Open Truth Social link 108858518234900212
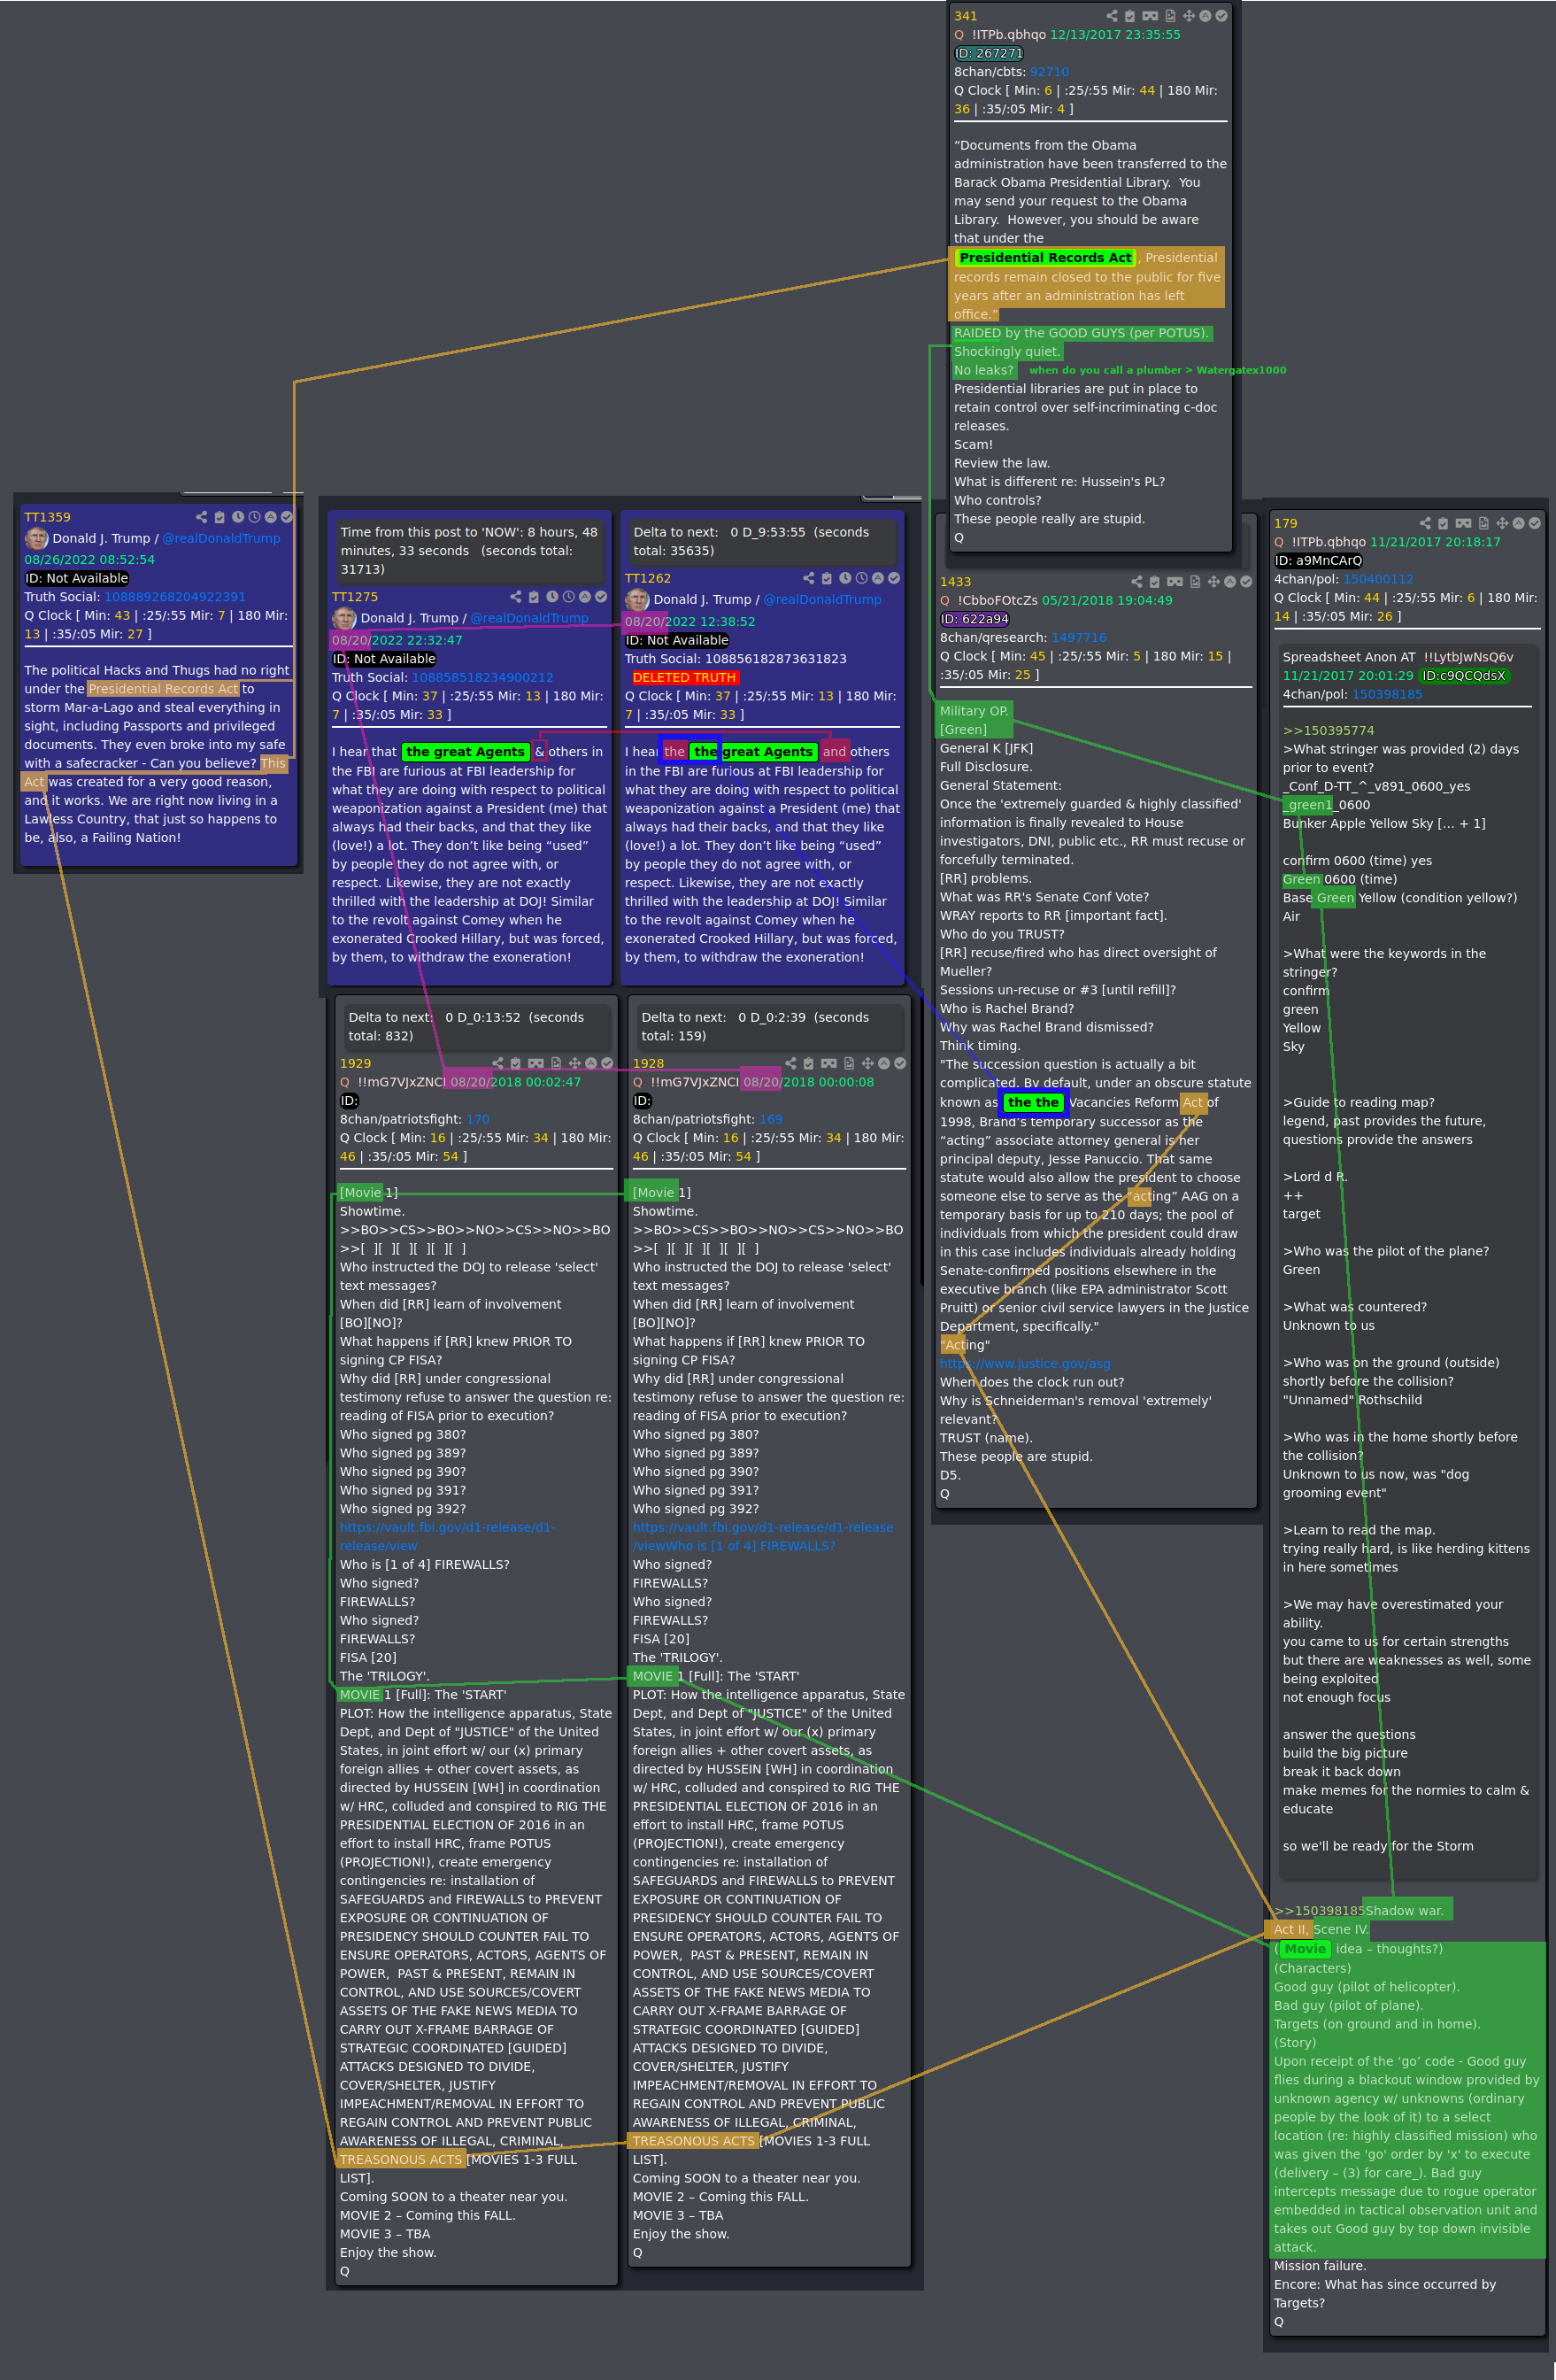Screen dimensions: 1556x2380 click(x=482, y=677)
